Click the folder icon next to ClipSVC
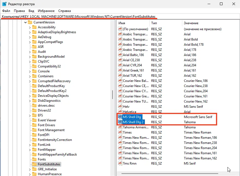240x176 pixels. pyautogui.click(x=34, y=61)
